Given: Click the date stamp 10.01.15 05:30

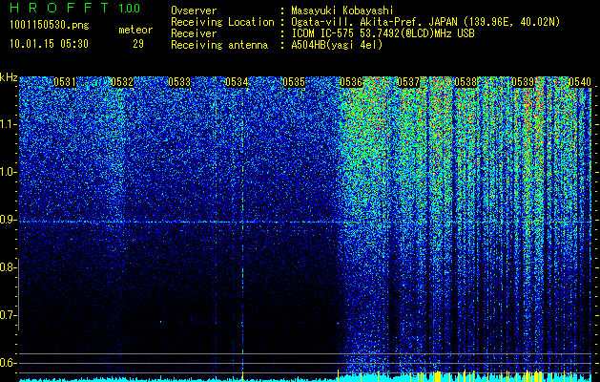Looking at the screenshot, I should coord(49,44).
